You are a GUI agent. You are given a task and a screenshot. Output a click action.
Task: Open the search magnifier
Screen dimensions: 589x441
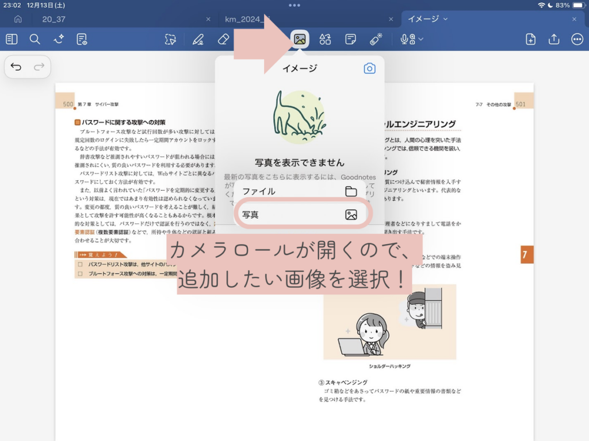[35, 39]
